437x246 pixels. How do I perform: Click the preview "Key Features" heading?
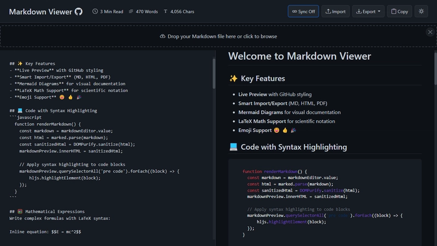(x=263, y=78)
